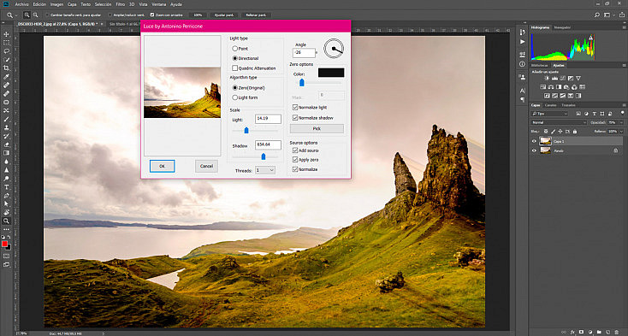
Task: Click the lock all layers icon
Action: pos(575,131)
